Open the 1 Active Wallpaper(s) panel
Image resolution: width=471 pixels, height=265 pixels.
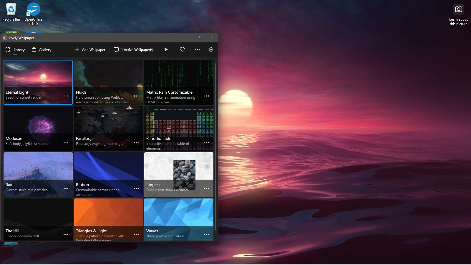(134, 49)
